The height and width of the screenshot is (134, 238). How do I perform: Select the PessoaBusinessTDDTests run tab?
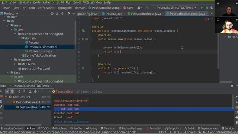(x=30, y=86)
